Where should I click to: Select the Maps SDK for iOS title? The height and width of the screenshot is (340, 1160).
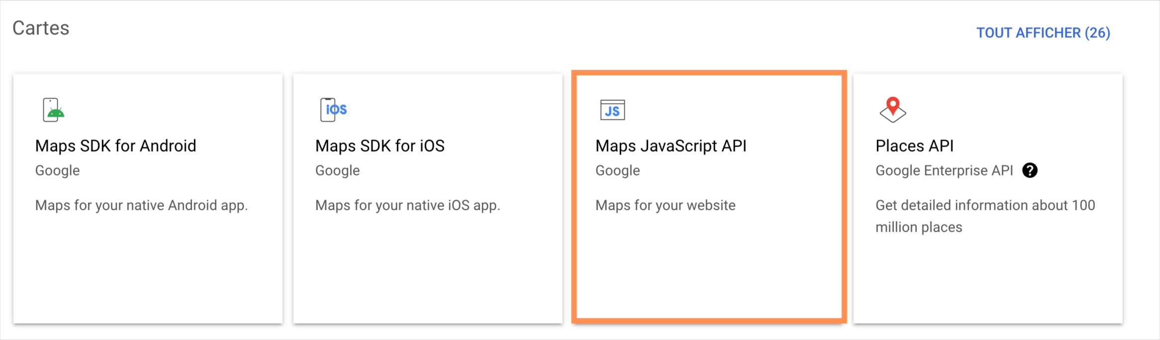[380, 146]
